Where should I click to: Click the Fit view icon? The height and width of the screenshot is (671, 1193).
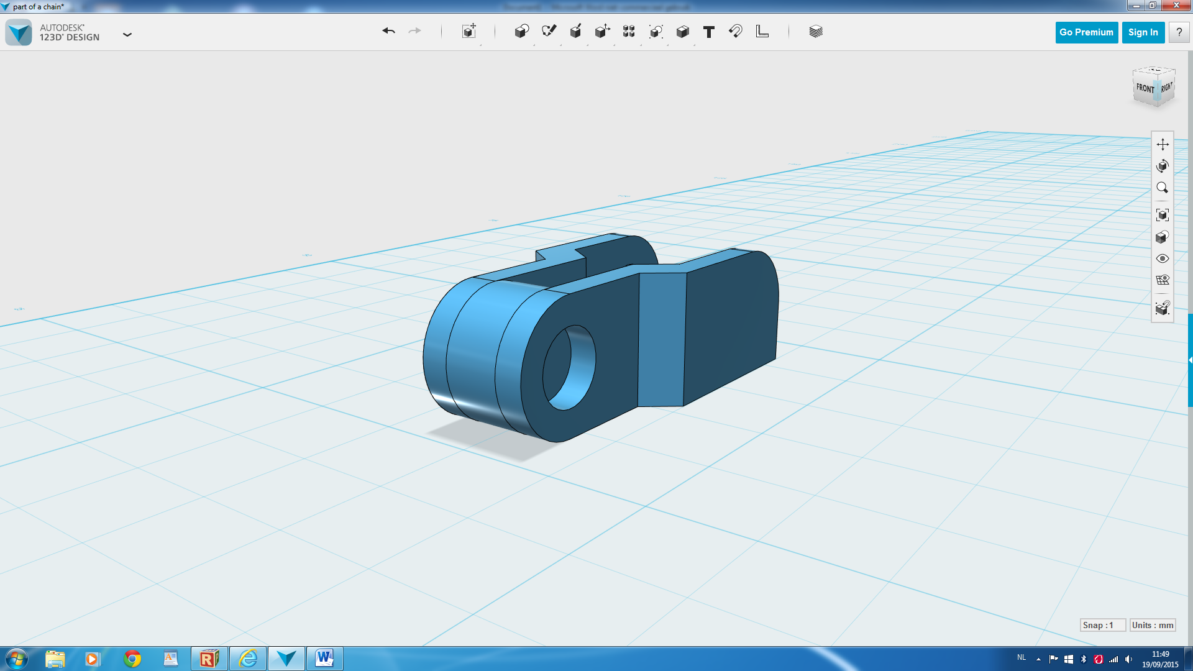[x=1163, y=215]
